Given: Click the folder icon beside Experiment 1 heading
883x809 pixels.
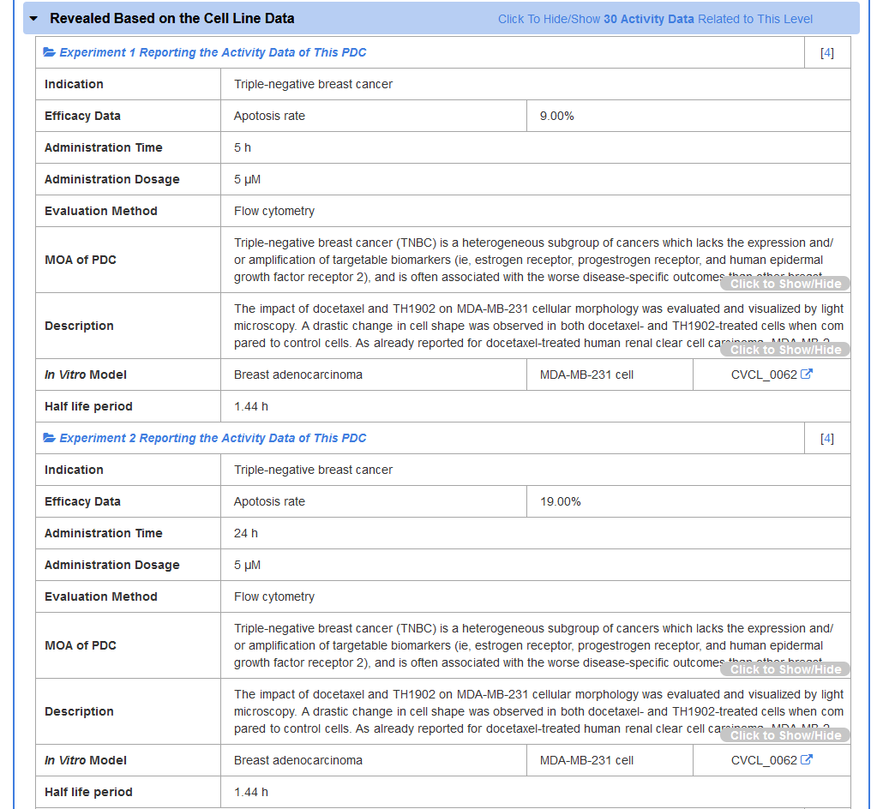Looking at the screenshot, I should click(49, 52).
